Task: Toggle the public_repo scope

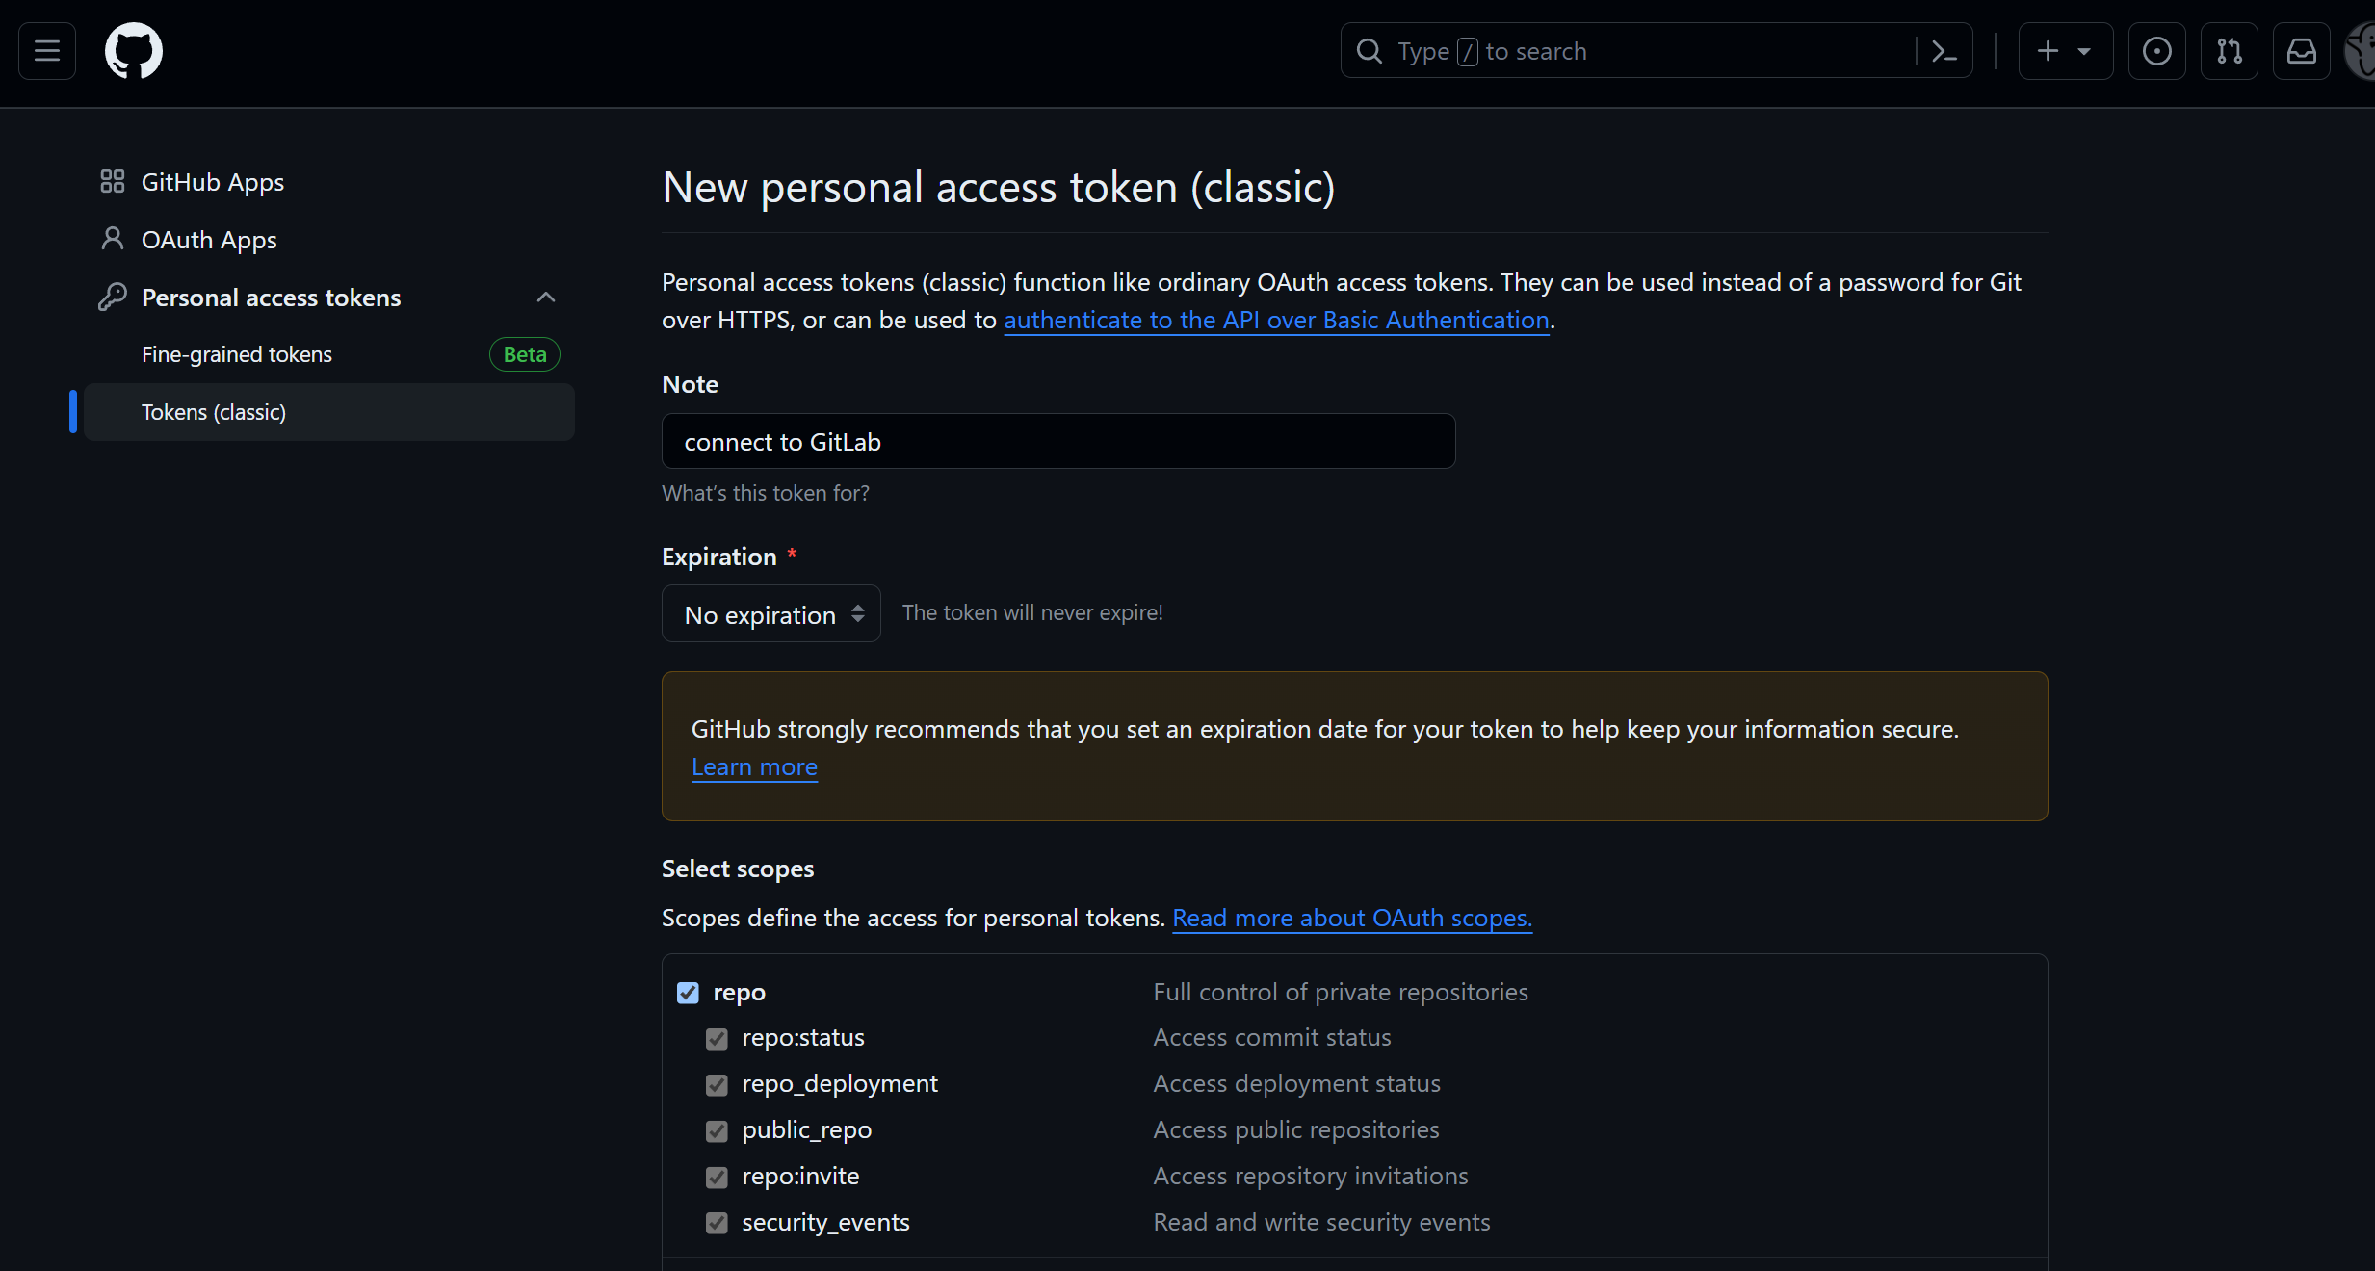Action: (x=717, y=1130)
